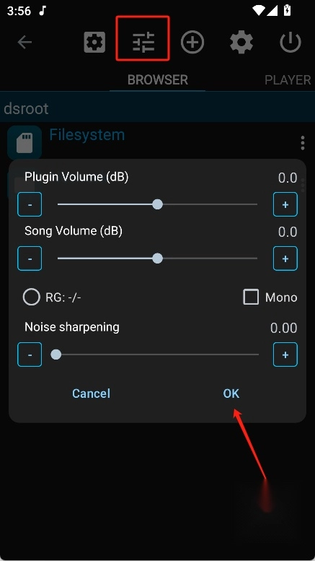Image resolution: width=315 pixels, height=561 pixels.
Task: Decrease Song Volume with minus button
Action: [30, 258]
